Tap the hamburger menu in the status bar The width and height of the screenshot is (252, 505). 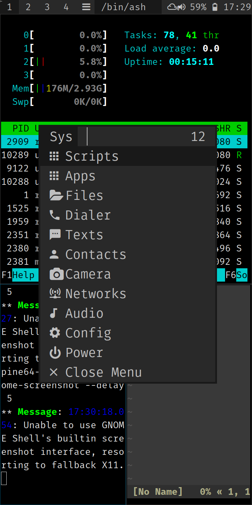[86, 7]
